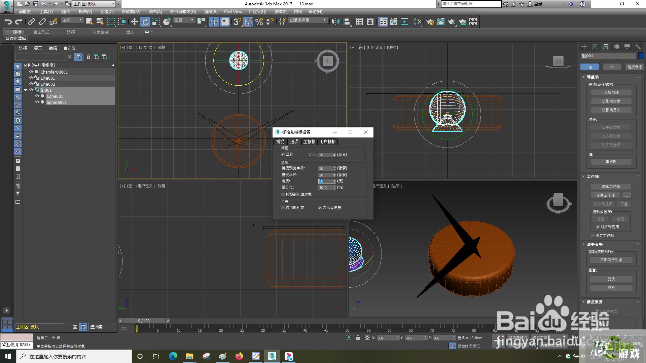This screenshot has width=646, height=363.
Task: Toggle visibility eye for Line001
Action: [x=31, y=78]
